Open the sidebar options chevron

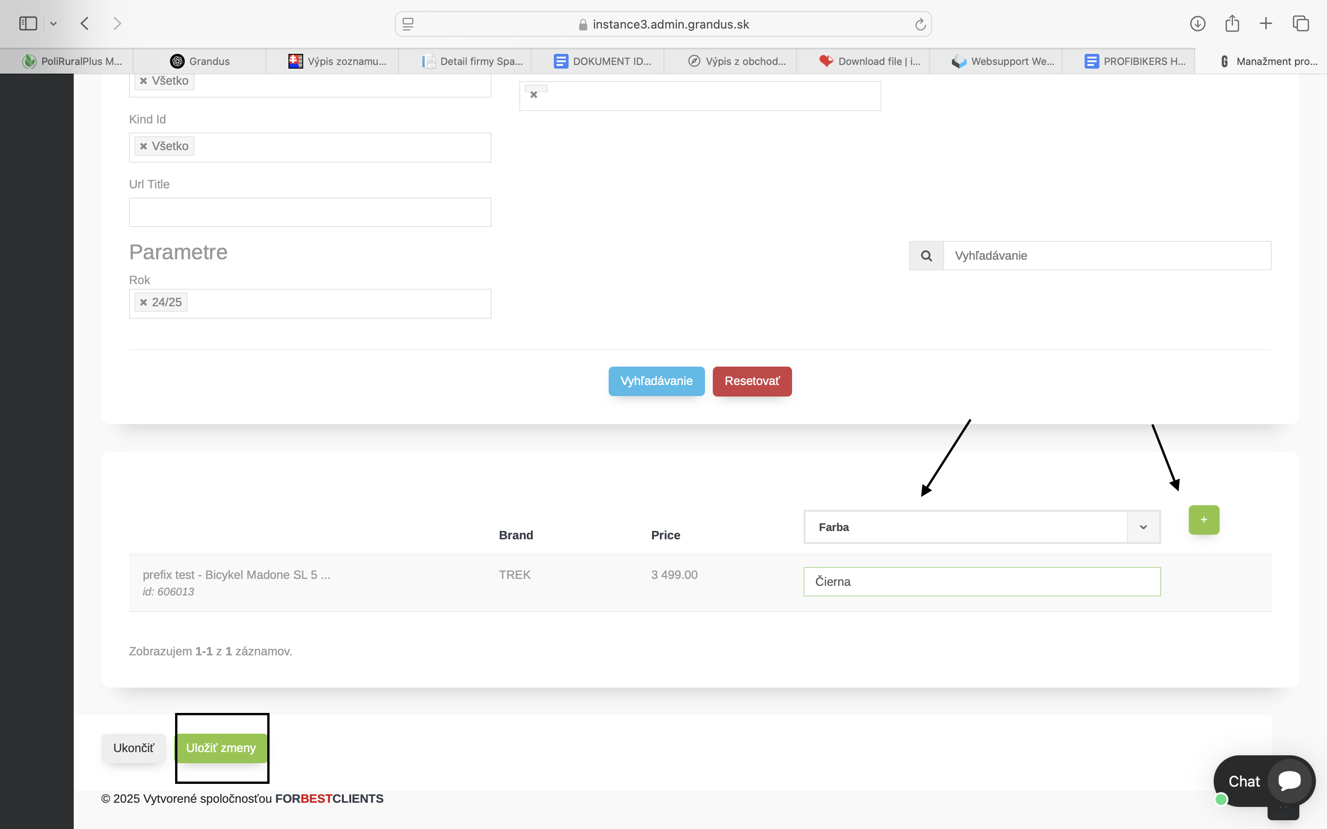coord(53,23)
